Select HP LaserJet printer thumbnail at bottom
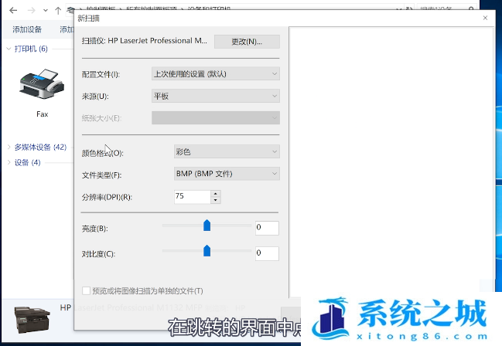This screenshot has width=502, height=346. coord(32,320)
